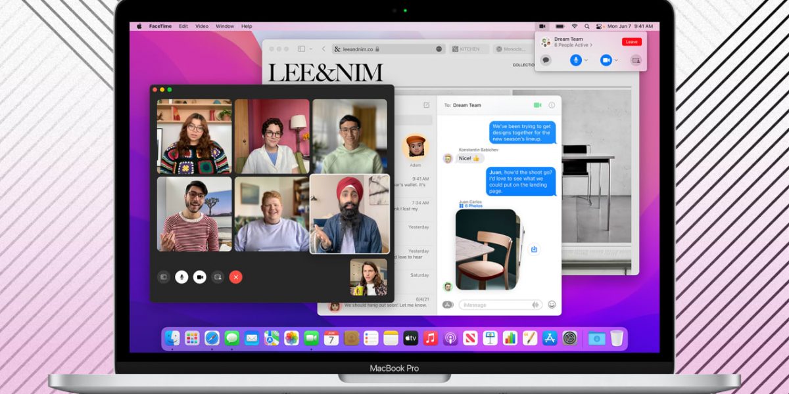Open Wi-Fi status in menu bar
Viewport: 789px width, 394px height.
coord(574,26)
